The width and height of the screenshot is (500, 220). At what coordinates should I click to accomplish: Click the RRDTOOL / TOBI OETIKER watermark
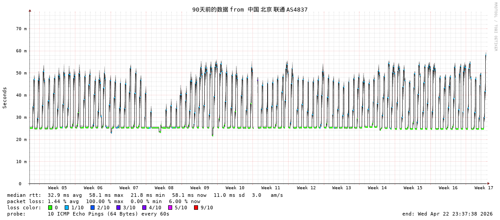pos(495,27)
